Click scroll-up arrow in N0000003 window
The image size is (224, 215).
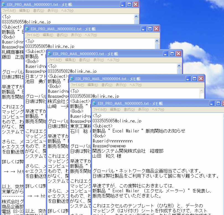[179, 66]
